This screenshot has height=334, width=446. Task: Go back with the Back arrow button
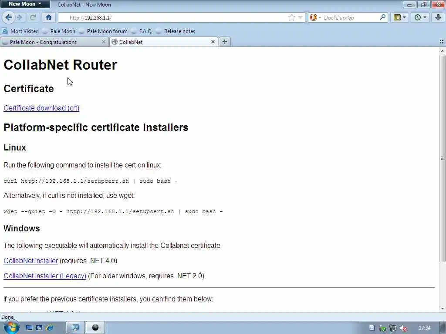tap(9, 17)
